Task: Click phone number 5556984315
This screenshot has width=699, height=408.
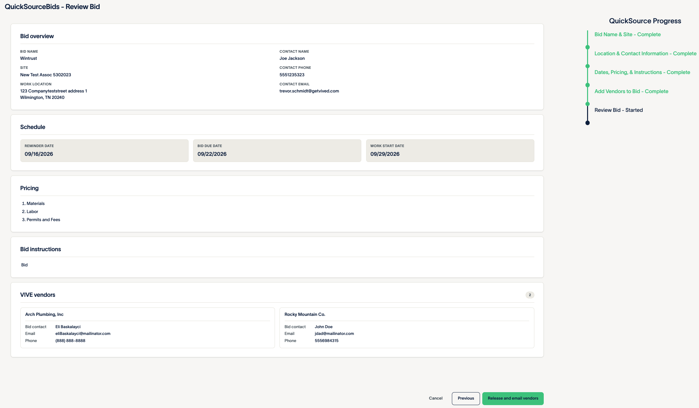Action: (x=326, y=341)
